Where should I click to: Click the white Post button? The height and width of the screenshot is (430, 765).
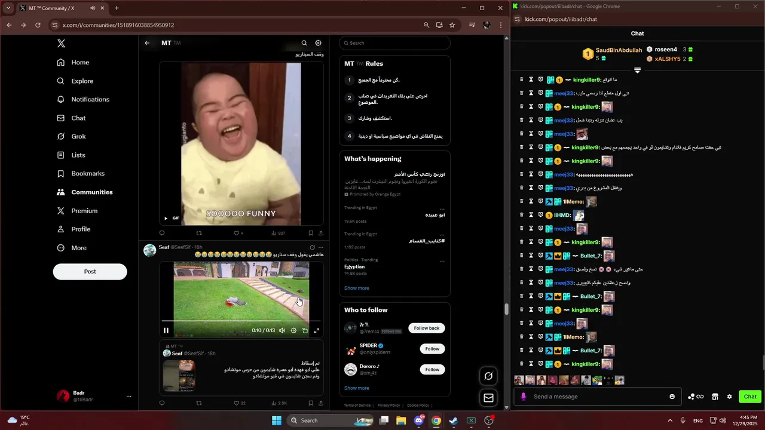pos(90,272)
